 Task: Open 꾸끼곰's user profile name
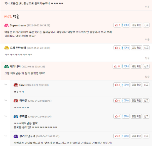(x=23, y=116)
